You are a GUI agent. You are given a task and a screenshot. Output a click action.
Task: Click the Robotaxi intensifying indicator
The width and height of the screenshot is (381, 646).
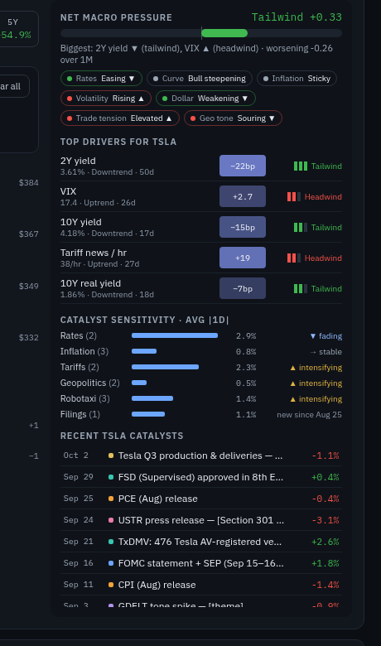click(x=316, y=399)
